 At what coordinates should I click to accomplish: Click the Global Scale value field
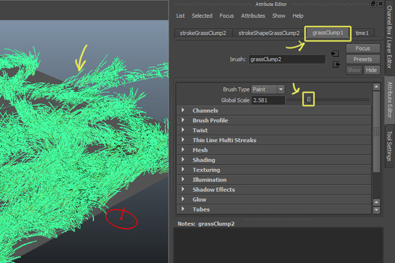268,100
